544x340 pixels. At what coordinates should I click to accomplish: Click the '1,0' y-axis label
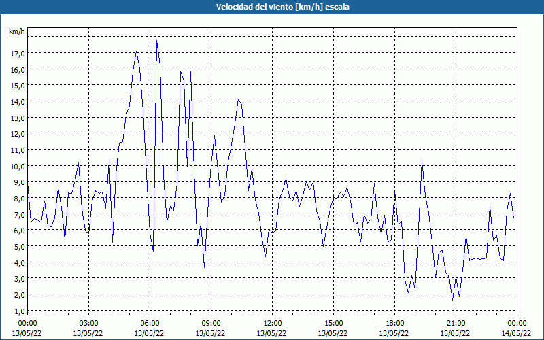click(x=20, y=311)
